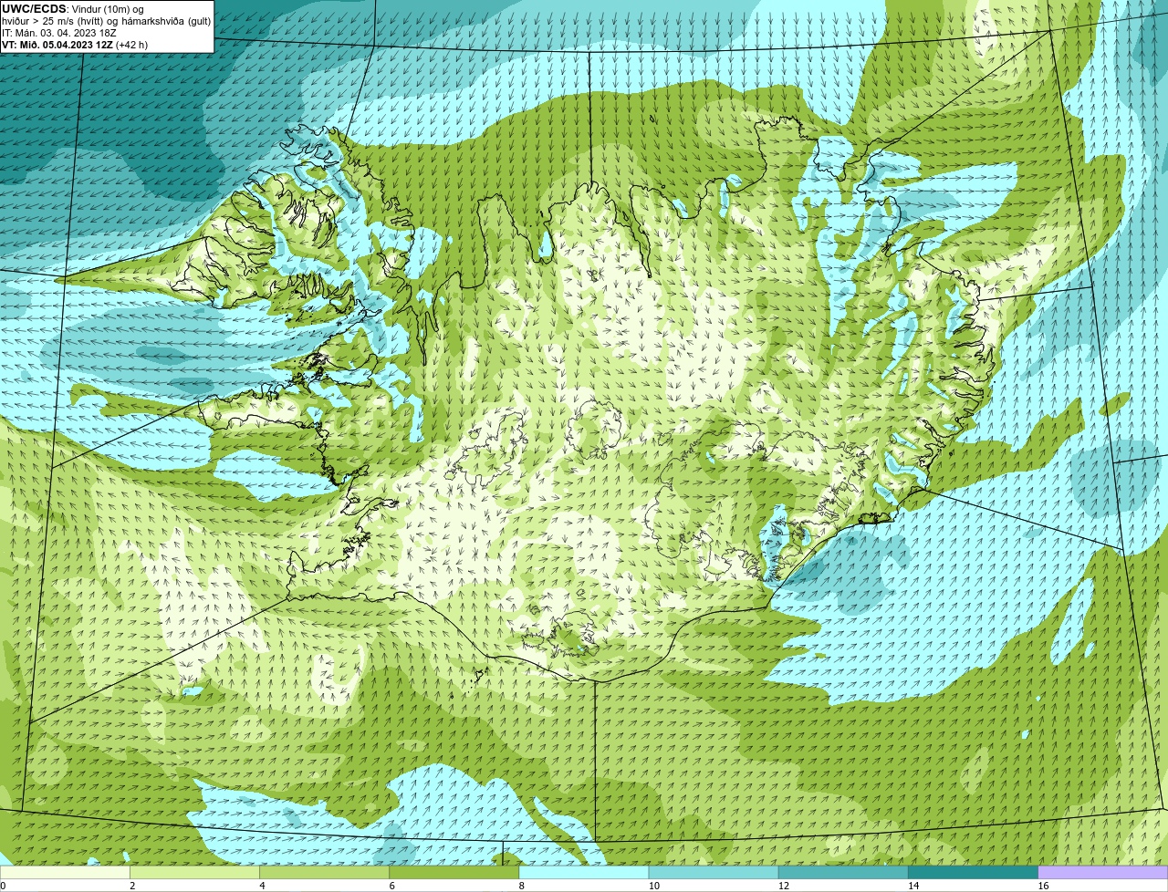Viewport: 1168px width, 892px height.
Task: Click the initial time 'IT: Mán. 03. 04. 2023 18Z'
Action: (x=59, y=33)
